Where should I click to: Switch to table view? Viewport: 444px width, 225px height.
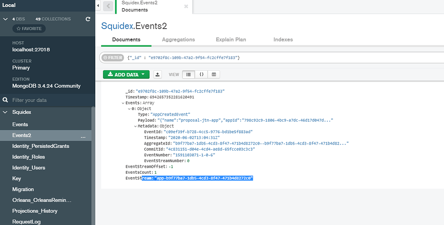click(214, 74)
